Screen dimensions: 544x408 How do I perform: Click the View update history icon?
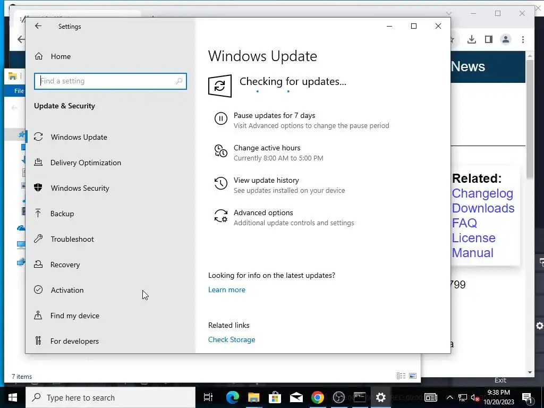[x=220, y=183]
